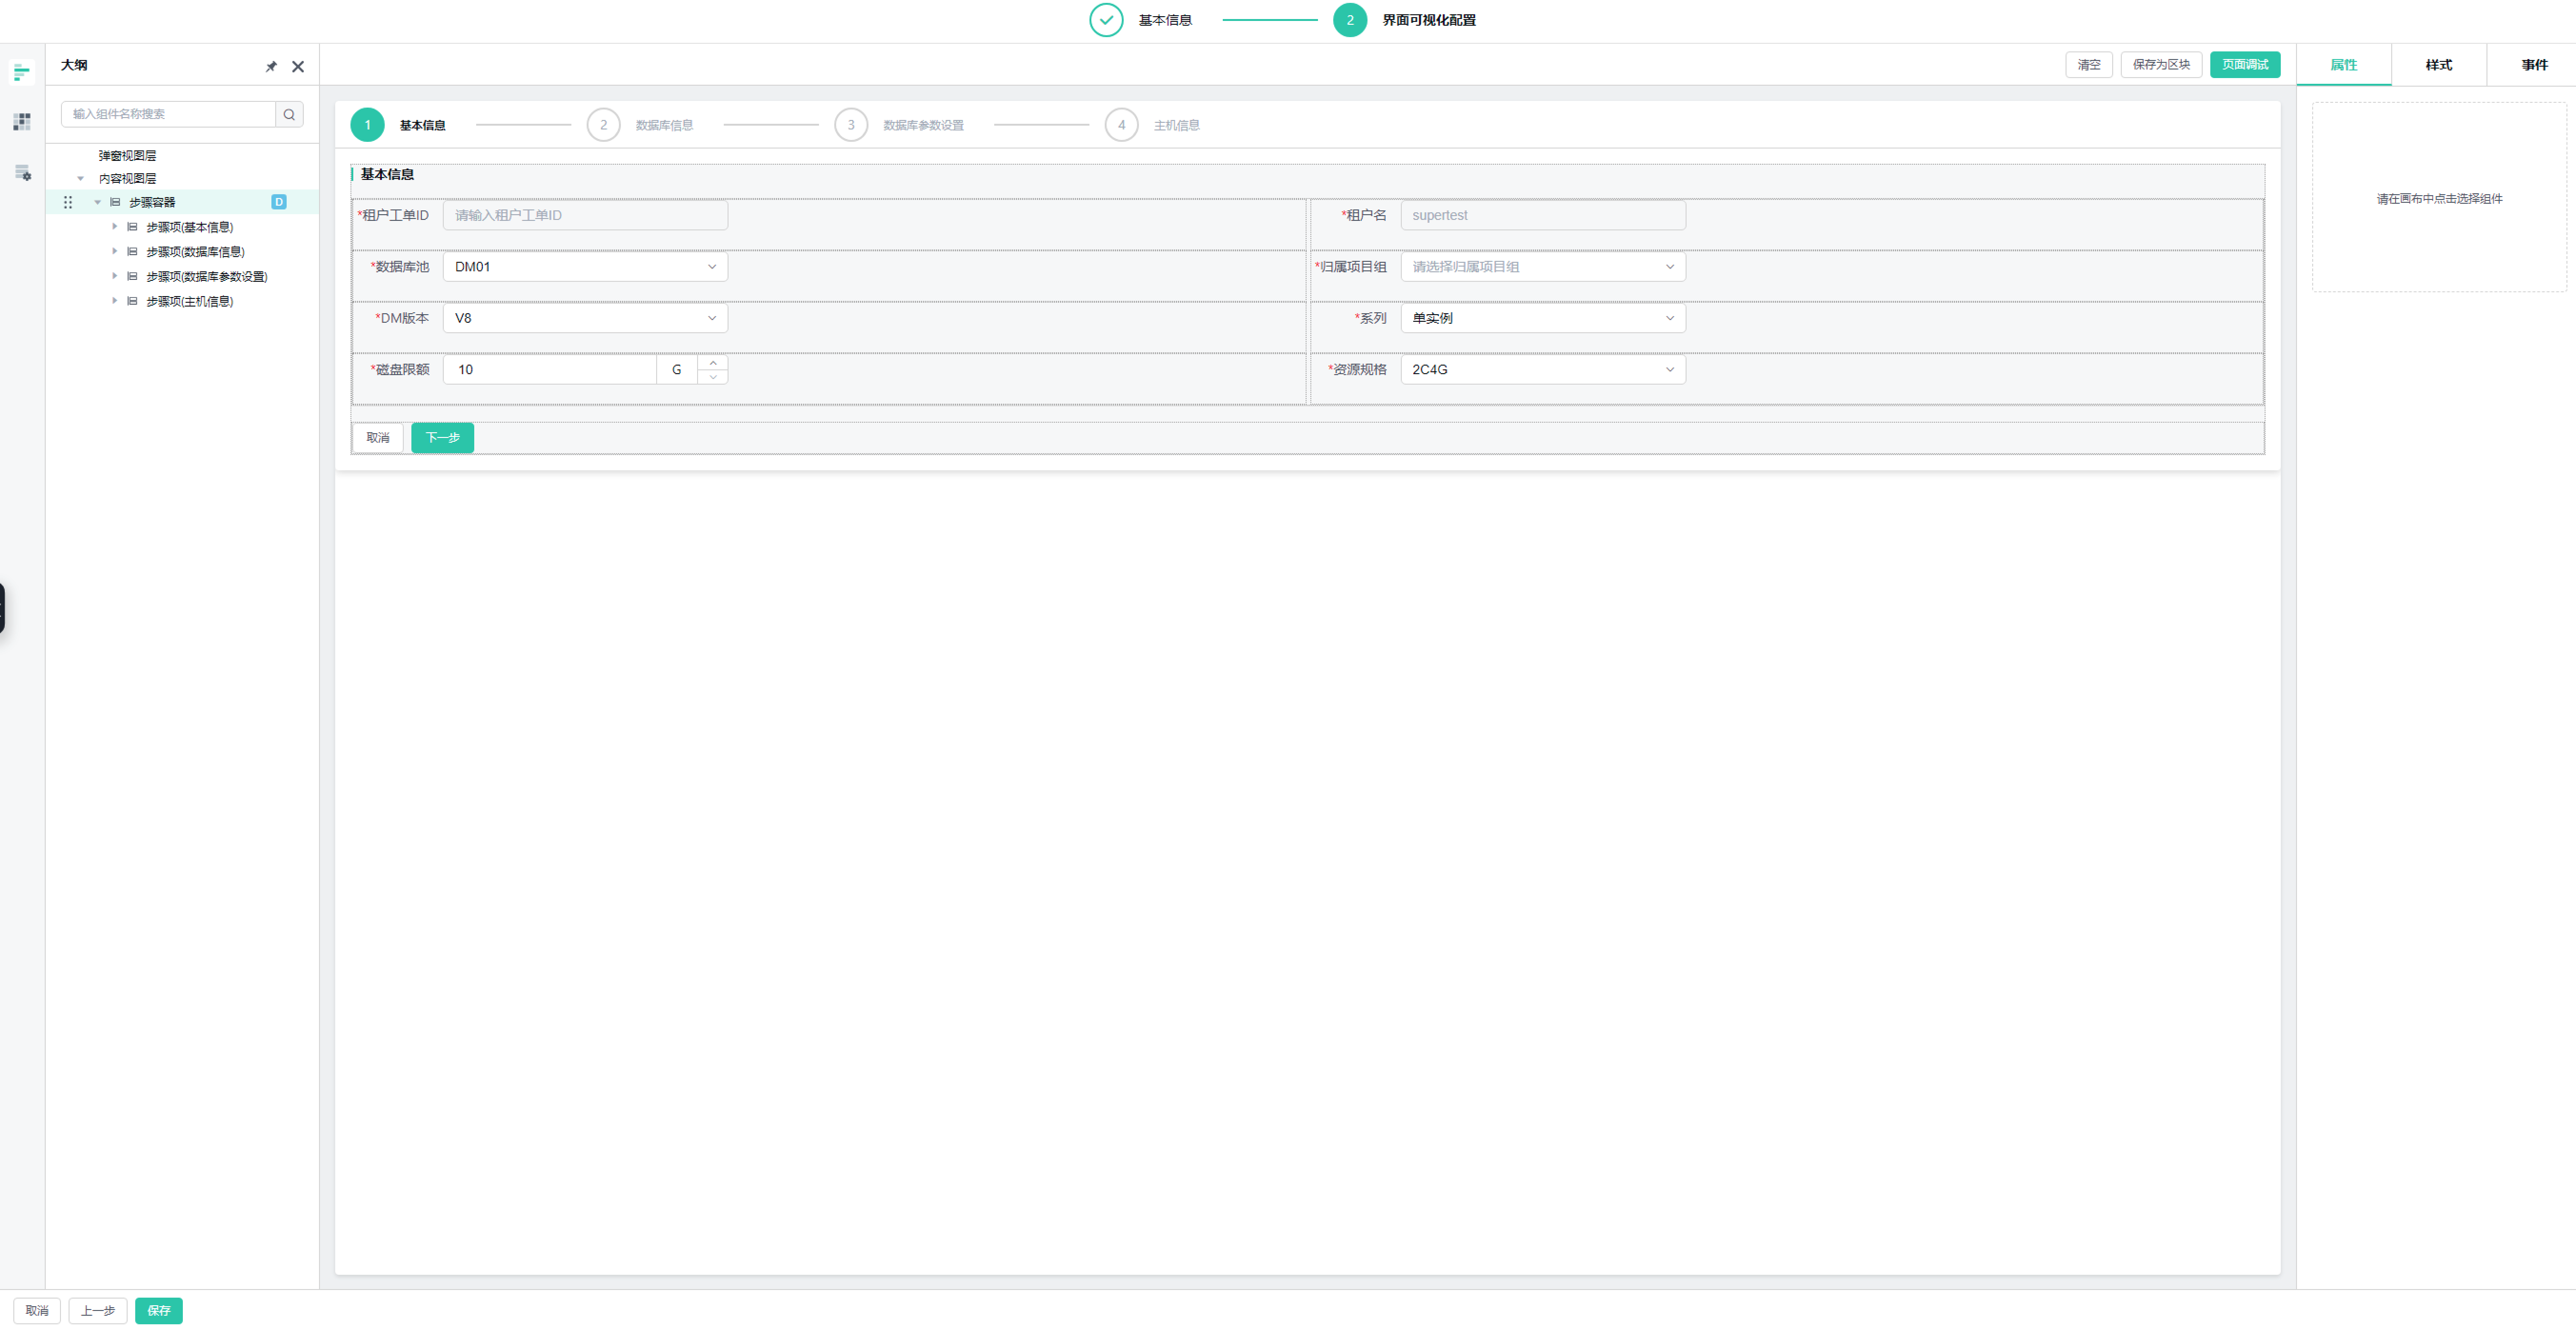Switch to the 样式 tab

tap(2438, 65)
